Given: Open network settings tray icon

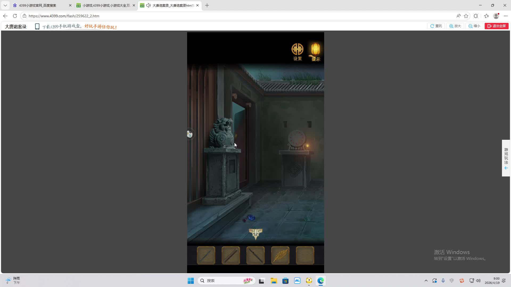Looking at the screenshot, I should tap(472, 281).
